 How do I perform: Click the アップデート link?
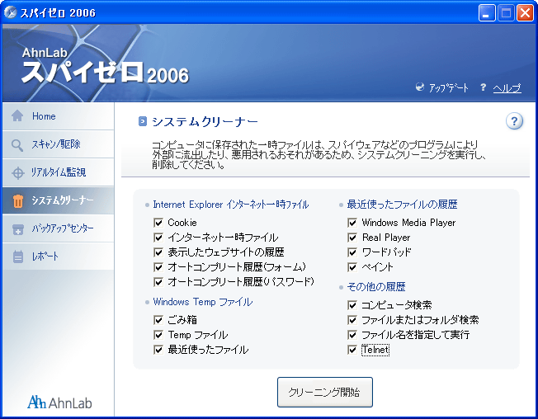pos(448,87)
